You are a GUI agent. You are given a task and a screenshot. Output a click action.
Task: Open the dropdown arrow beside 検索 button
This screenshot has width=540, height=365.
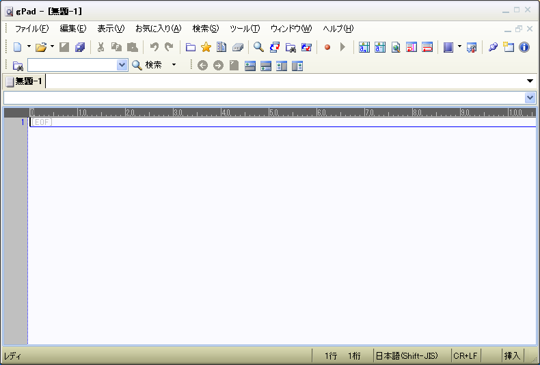point(174,65)
